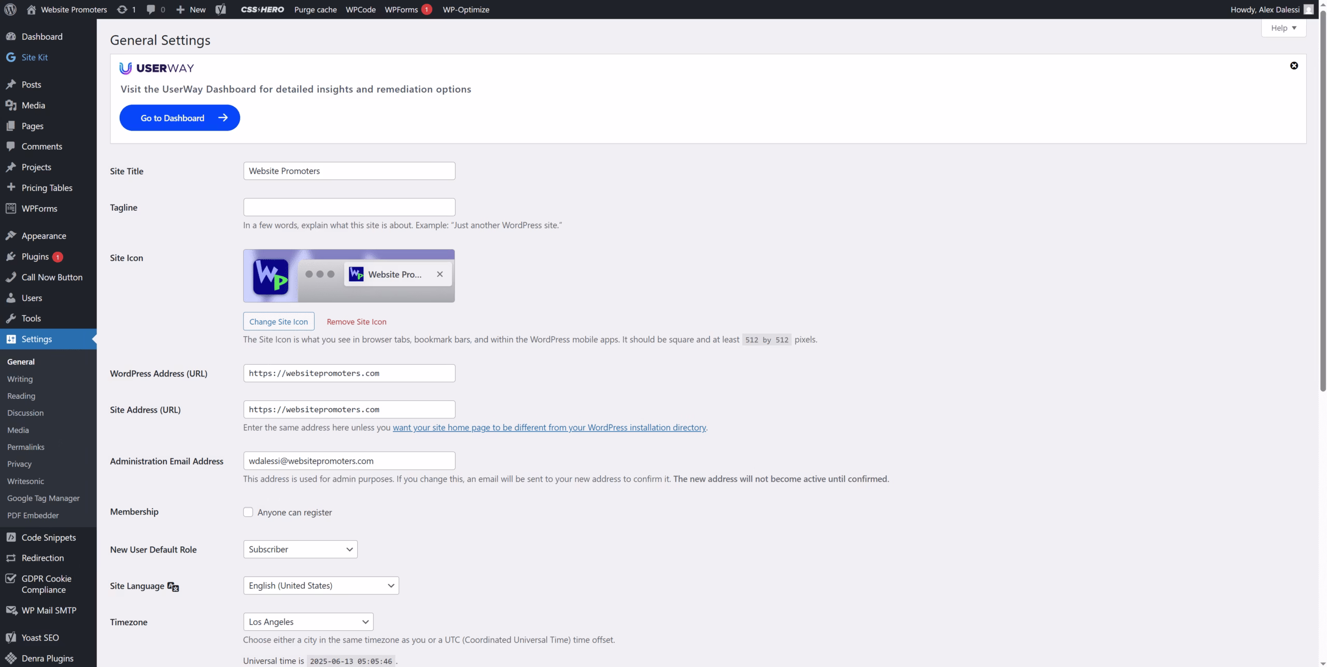Open the Media settings submenu under Settings
Image resolution: width=1327 pixels, height=667 pixels.
[18, 430]
